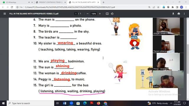This screenshot has width=189, height=106.
Task: Print the PDF document
Action: point(179,14)
